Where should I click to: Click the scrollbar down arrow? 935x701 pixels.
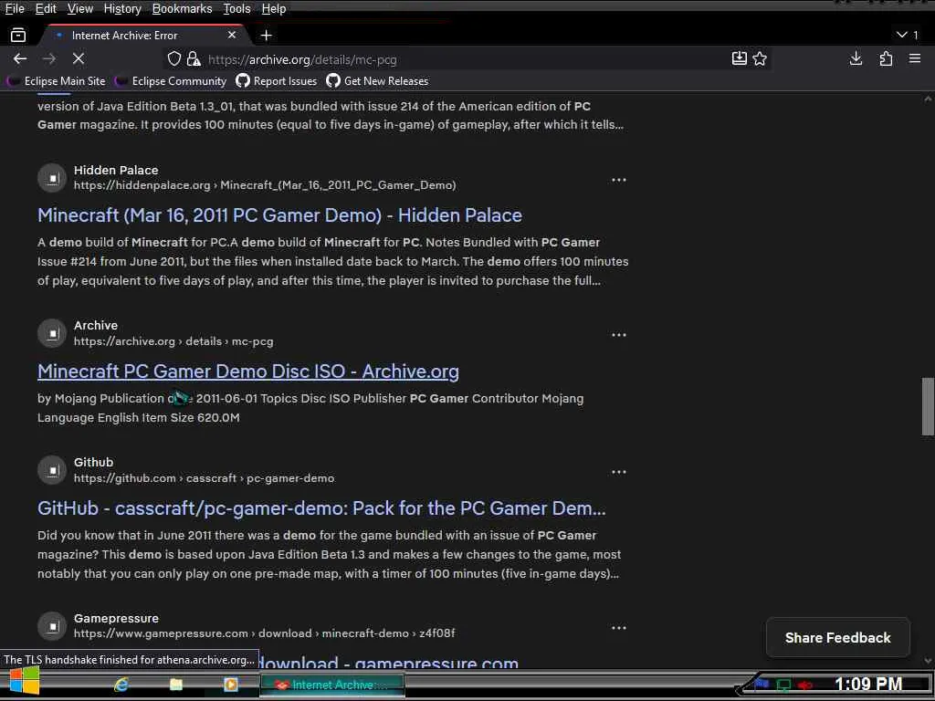928,661
